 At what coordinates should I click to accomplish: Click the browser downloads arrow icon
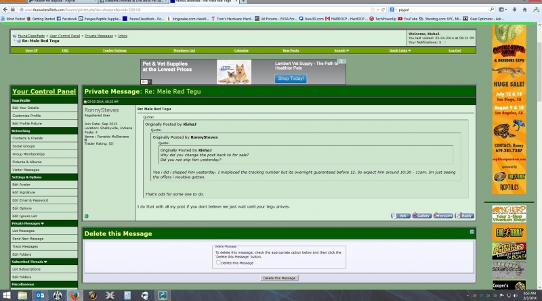coord(514,9)
